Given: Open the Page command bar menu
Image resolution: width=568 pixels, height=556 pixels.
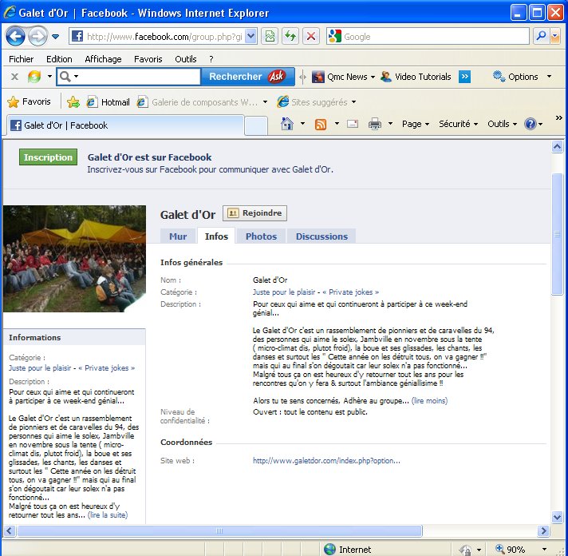Looking at the screenshot, I should pos(415,124).
